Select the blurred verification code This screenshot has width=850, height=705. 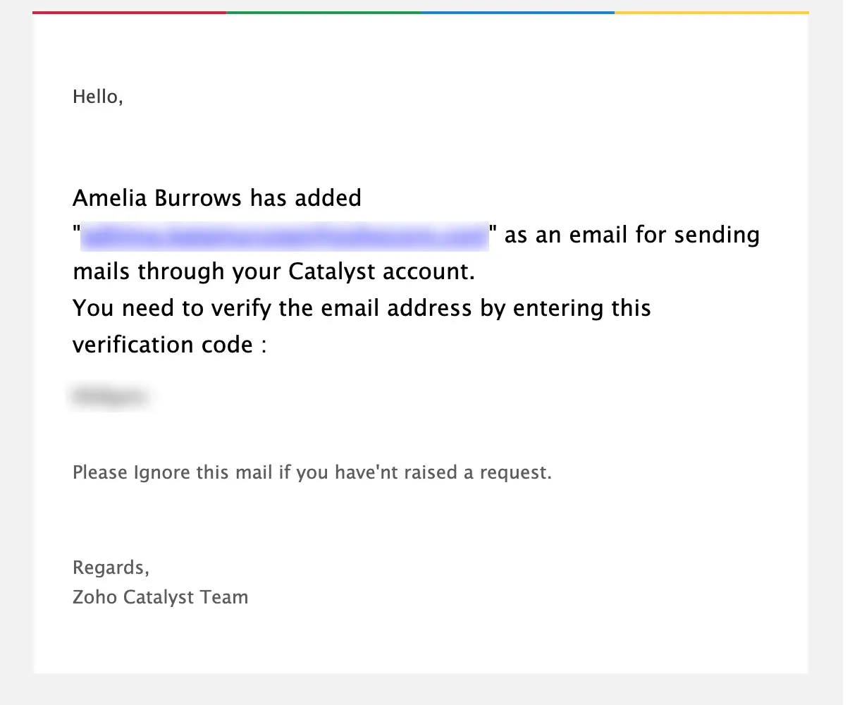coord(109,396)
